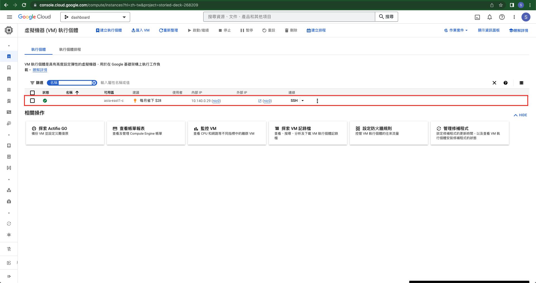Open Machine images sidebar icon
Image resolution: width=536 pixels, height=283 pixels.
tap(9, 90)
